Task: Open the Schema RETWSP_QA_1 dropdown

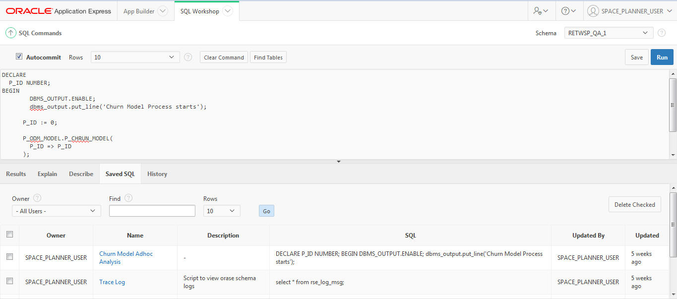Action: coord(609,33)
